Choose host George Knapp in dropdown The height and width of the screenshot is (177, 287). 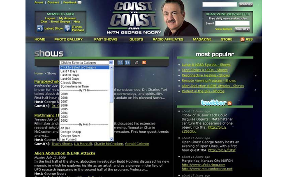point(71,132)
